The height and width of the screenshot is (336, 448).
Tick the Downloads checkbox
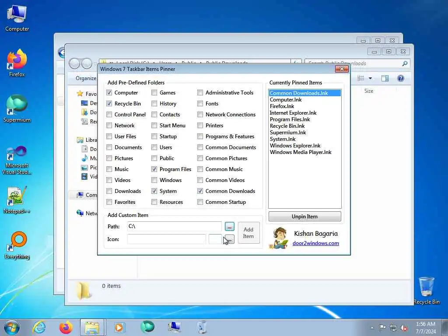[x=109, y=191]
